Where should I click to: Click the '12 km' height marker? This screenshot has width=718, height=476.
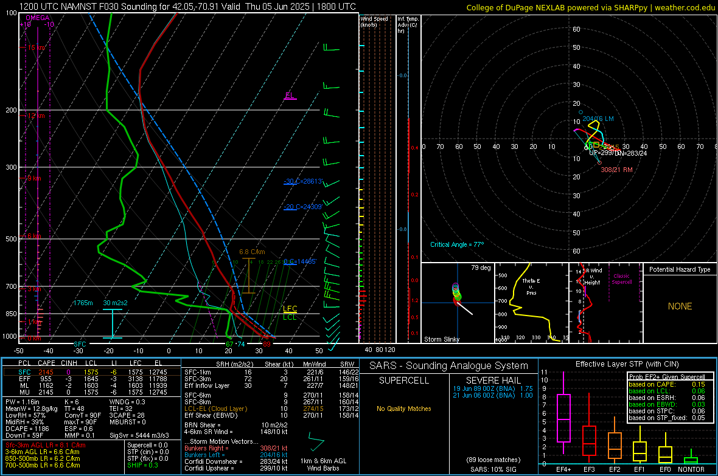point(36,116)
